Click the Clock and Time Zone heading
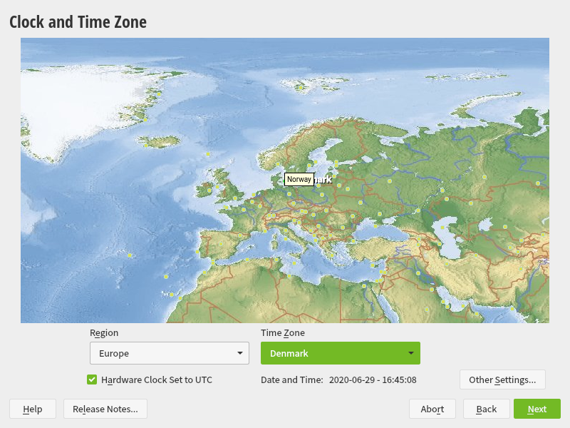The image size is (570, 428). (78, 22)
